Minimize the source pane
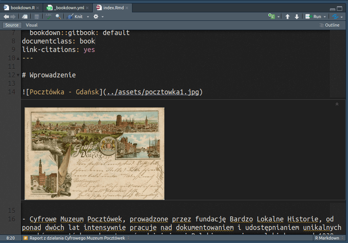Screen dimensions: 348x243 coord(333,9)
